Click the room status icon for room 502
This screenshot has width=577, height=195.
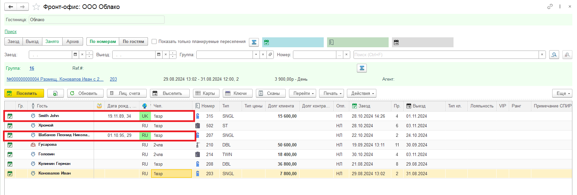point(198,126)
